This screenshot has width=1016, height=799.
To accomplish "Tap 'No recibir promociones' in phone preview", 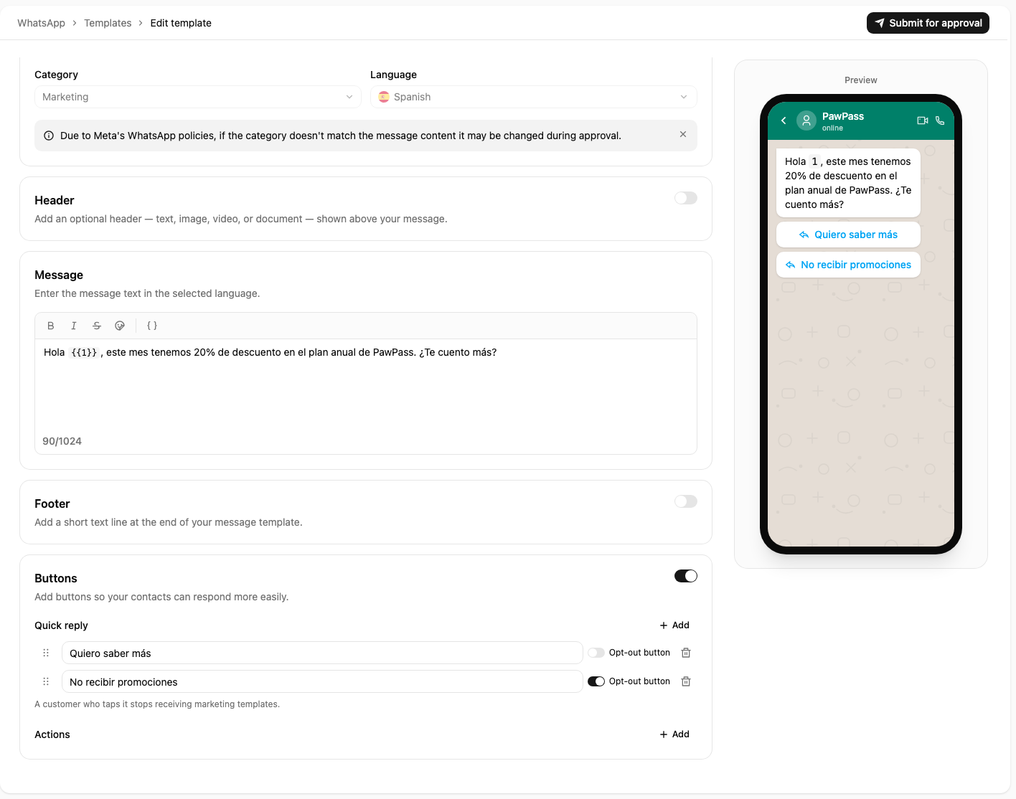I will pos(848,265).
